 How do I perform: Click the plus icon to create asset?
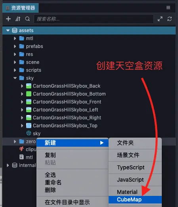tap(8, 19)
